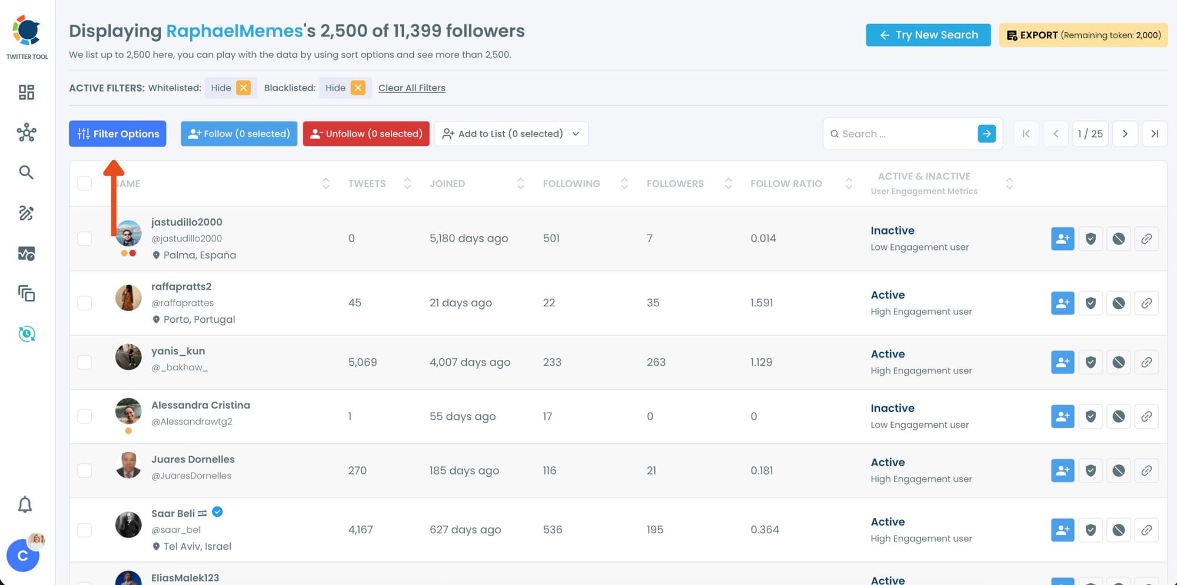Select the copy/lists icon in the sidebar
Image resolution: width=1177 pixels, height=585 pixels.
click(x=26, y=293)
